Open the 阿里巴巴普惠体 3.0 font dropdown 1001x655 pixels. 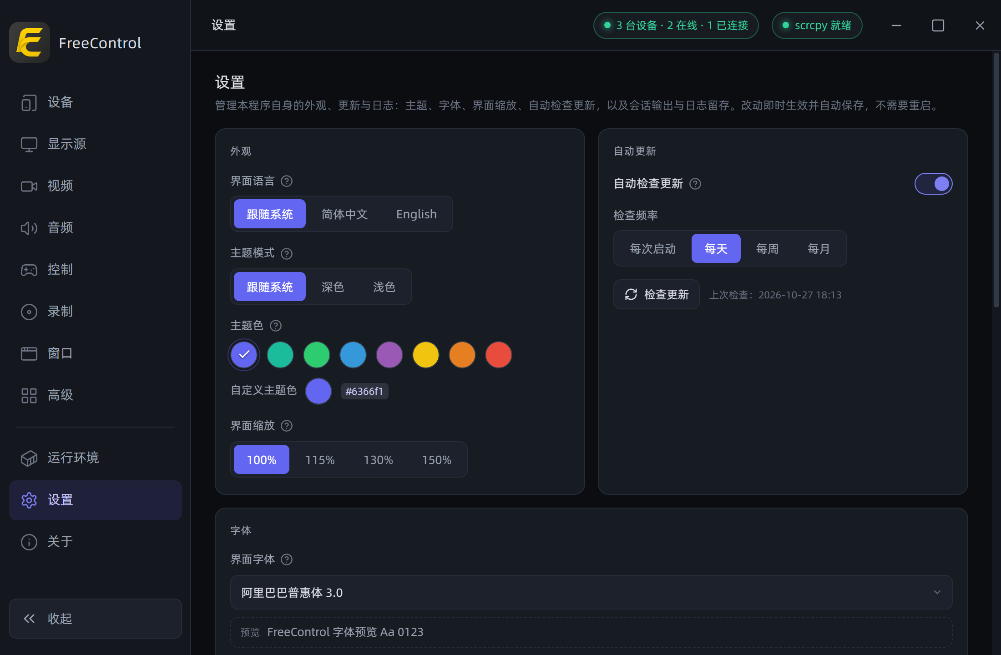[591, 593]
